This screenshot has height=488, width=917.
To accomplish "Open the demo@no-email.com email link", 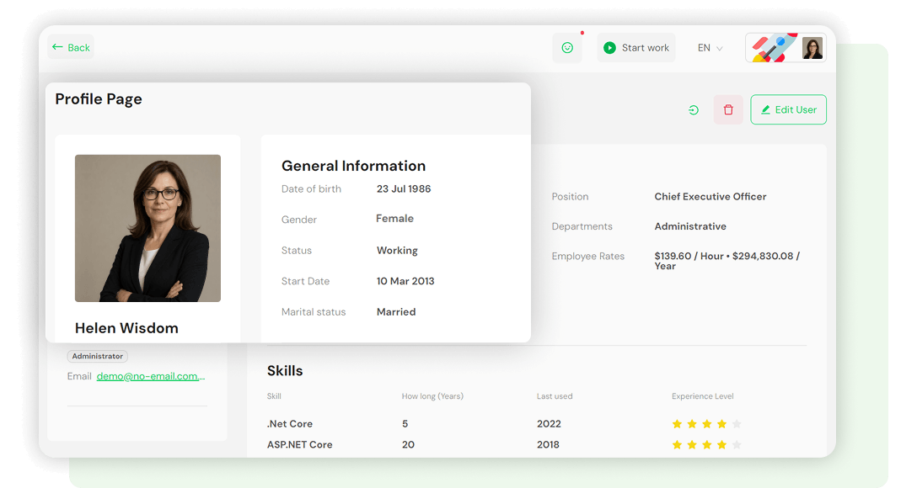I will (x=151, y=376).
